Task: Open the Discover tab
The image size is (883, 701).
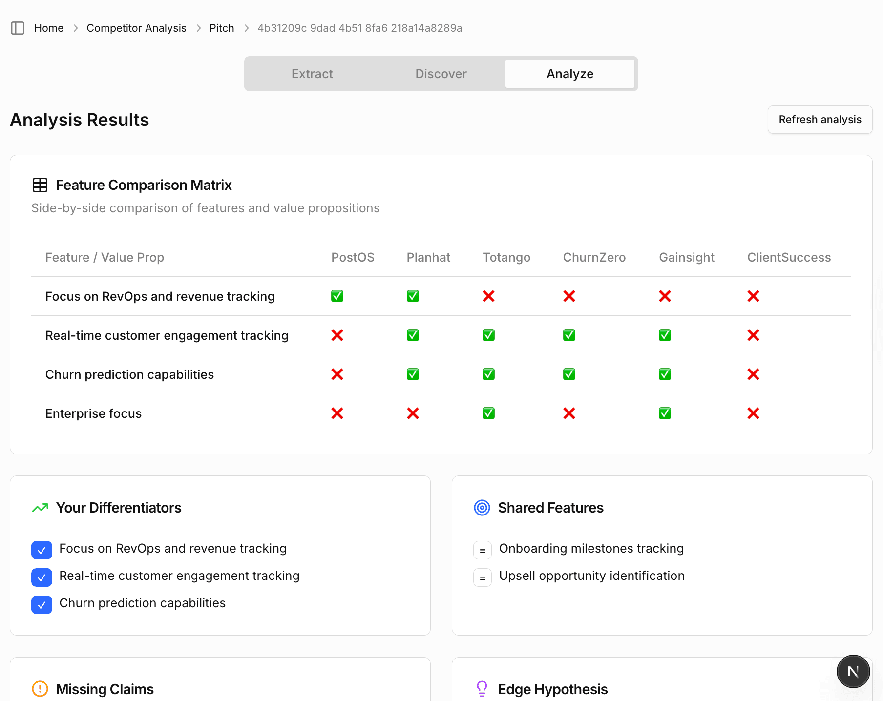Action: (441, 74)
